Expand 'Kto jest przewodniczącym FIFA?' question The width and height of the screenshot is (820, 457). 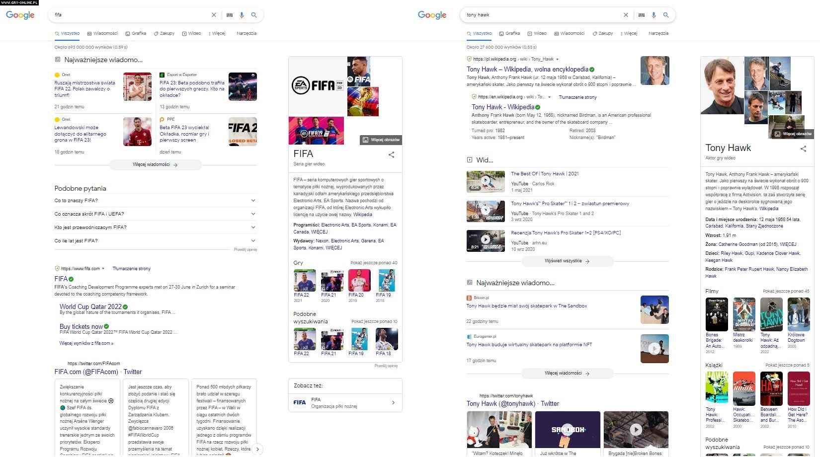pos(253,228)
